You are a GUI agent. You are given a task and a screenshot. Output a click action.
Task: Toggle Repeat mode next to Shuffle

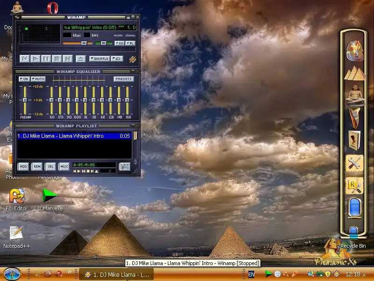tap(117, 59)
